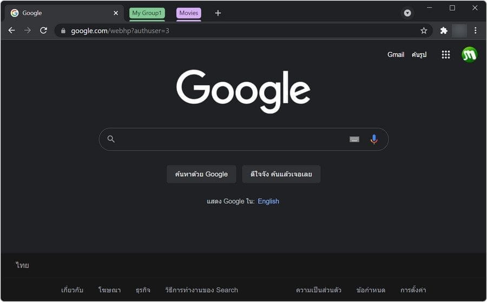Open the ค้นรูป images link
The width and height of the screenshot is (487, 302).
(x=419, y=55)
